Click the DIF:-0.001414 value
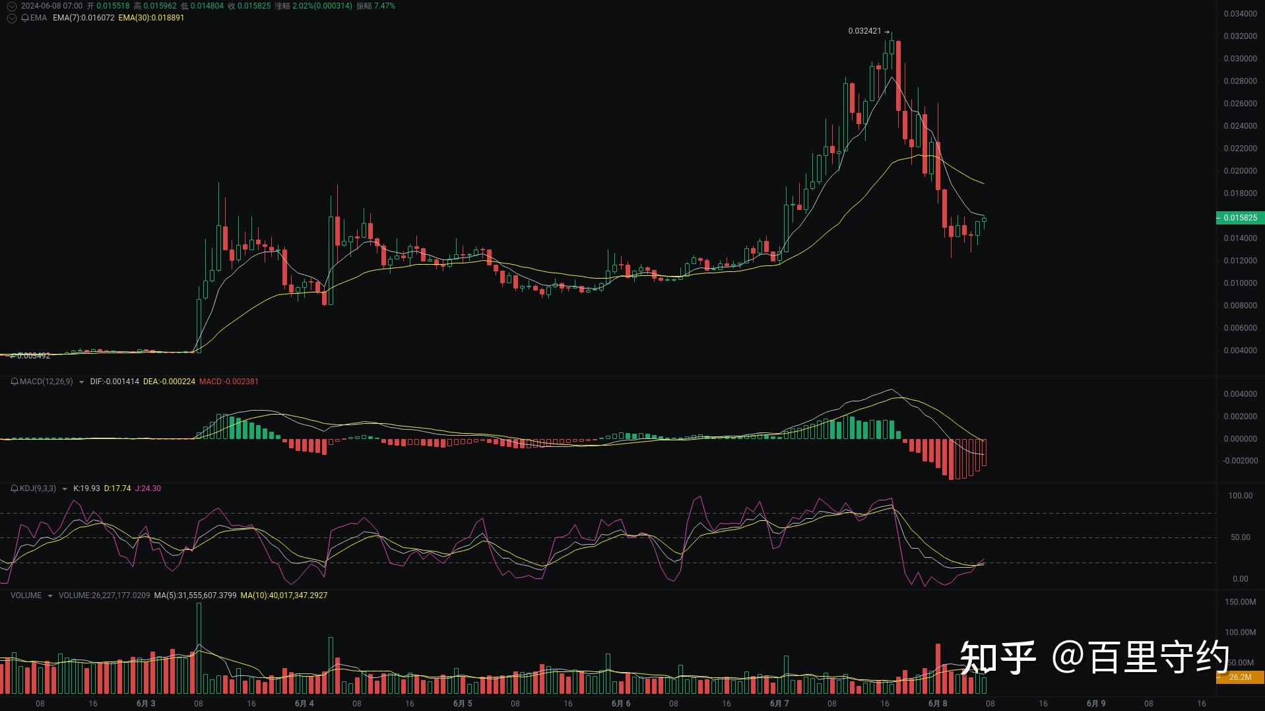Viewport: 1265px width, 711px height. pyautogui.click(x=114, y=382)
